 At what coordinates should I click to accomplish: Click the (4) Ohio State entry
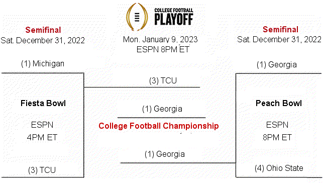279,168
